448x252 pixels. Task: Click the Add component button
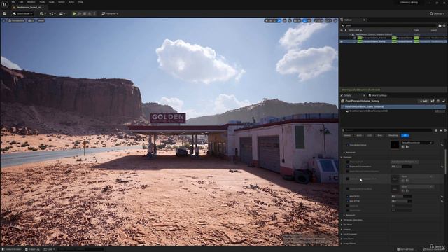pyautogui.click(x=423, y=101)
